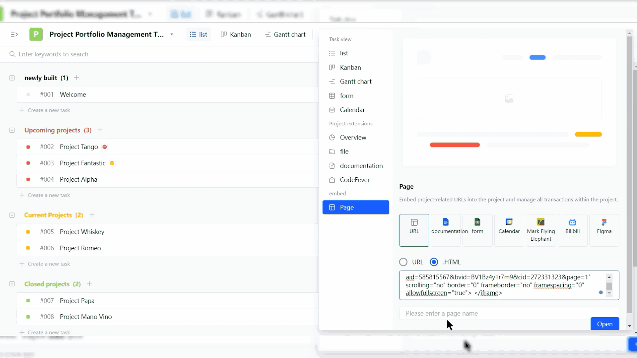The height and width of the screenshot is (358, 637).
Task: Expand the Upcoming projects section
Action: [x=12, y=130]
